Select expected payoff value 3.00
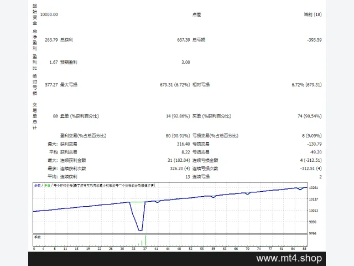This screenshot has width=354, height=266. (x=186, y=62)
